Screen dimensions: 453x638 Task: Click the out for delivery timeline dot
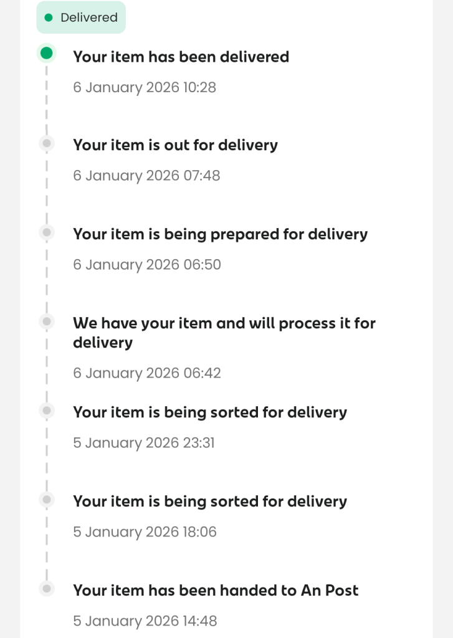(x=46, y=143)
